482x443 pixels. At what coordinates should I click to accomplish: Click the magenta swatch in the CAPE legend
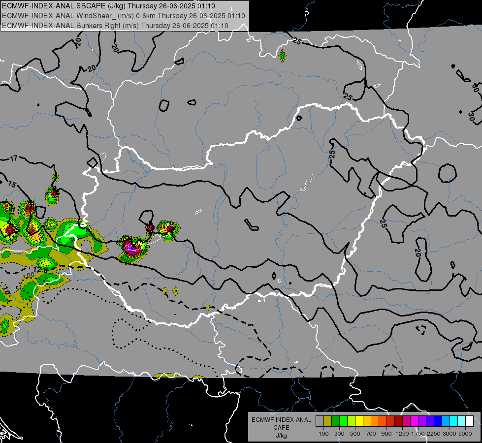[415, 421]
